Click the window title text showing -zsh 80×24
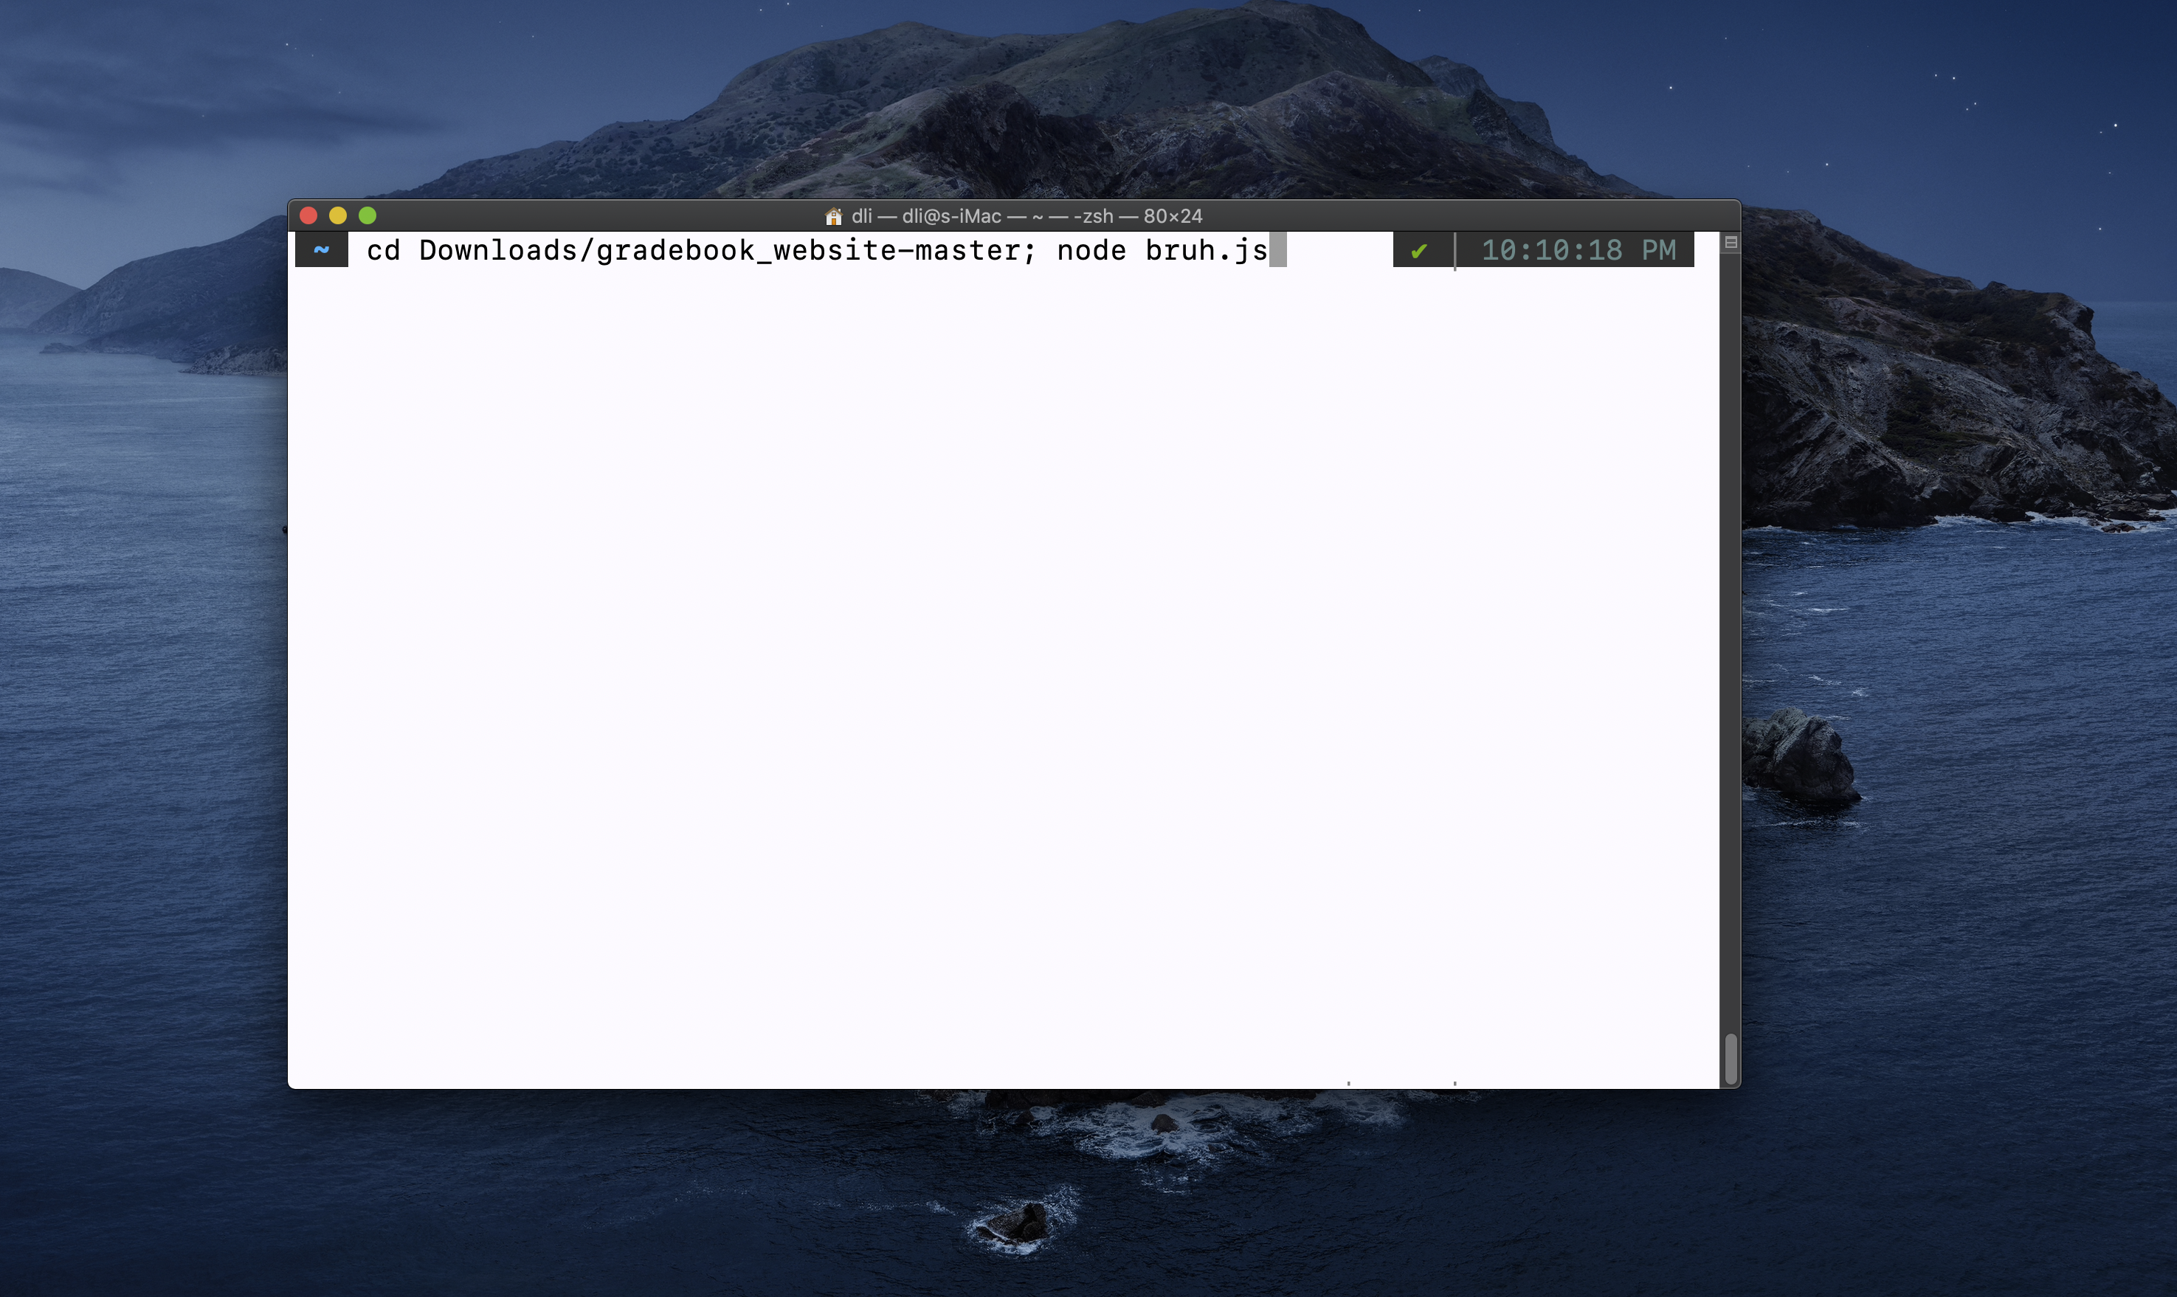Screen dimensions: 2177x1297 (1026, 216)
